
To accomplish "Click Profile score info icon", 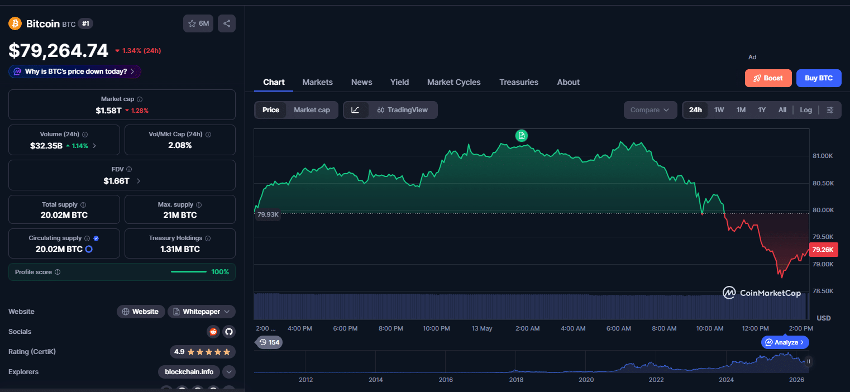I will tap(58, 272).
